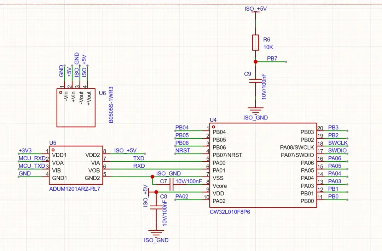Screen dimensions: 382x251
Task: Click the U4 designator text
Action: (x=213, y=120)
